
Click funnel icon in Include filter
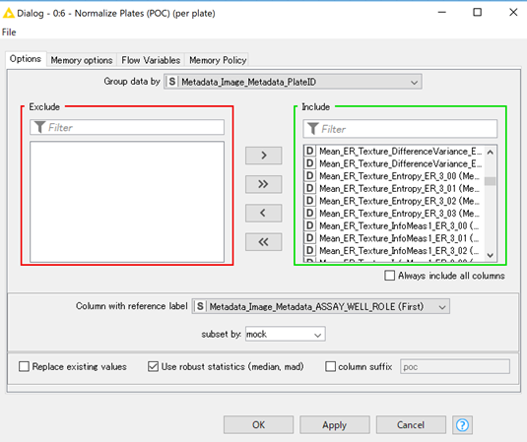point(313,129)
